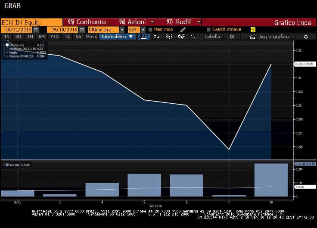Image resolution: width=317 pixels, height=228 pixels.
Task: Click the yellow info icon
Action: click(x=253, y=30)
